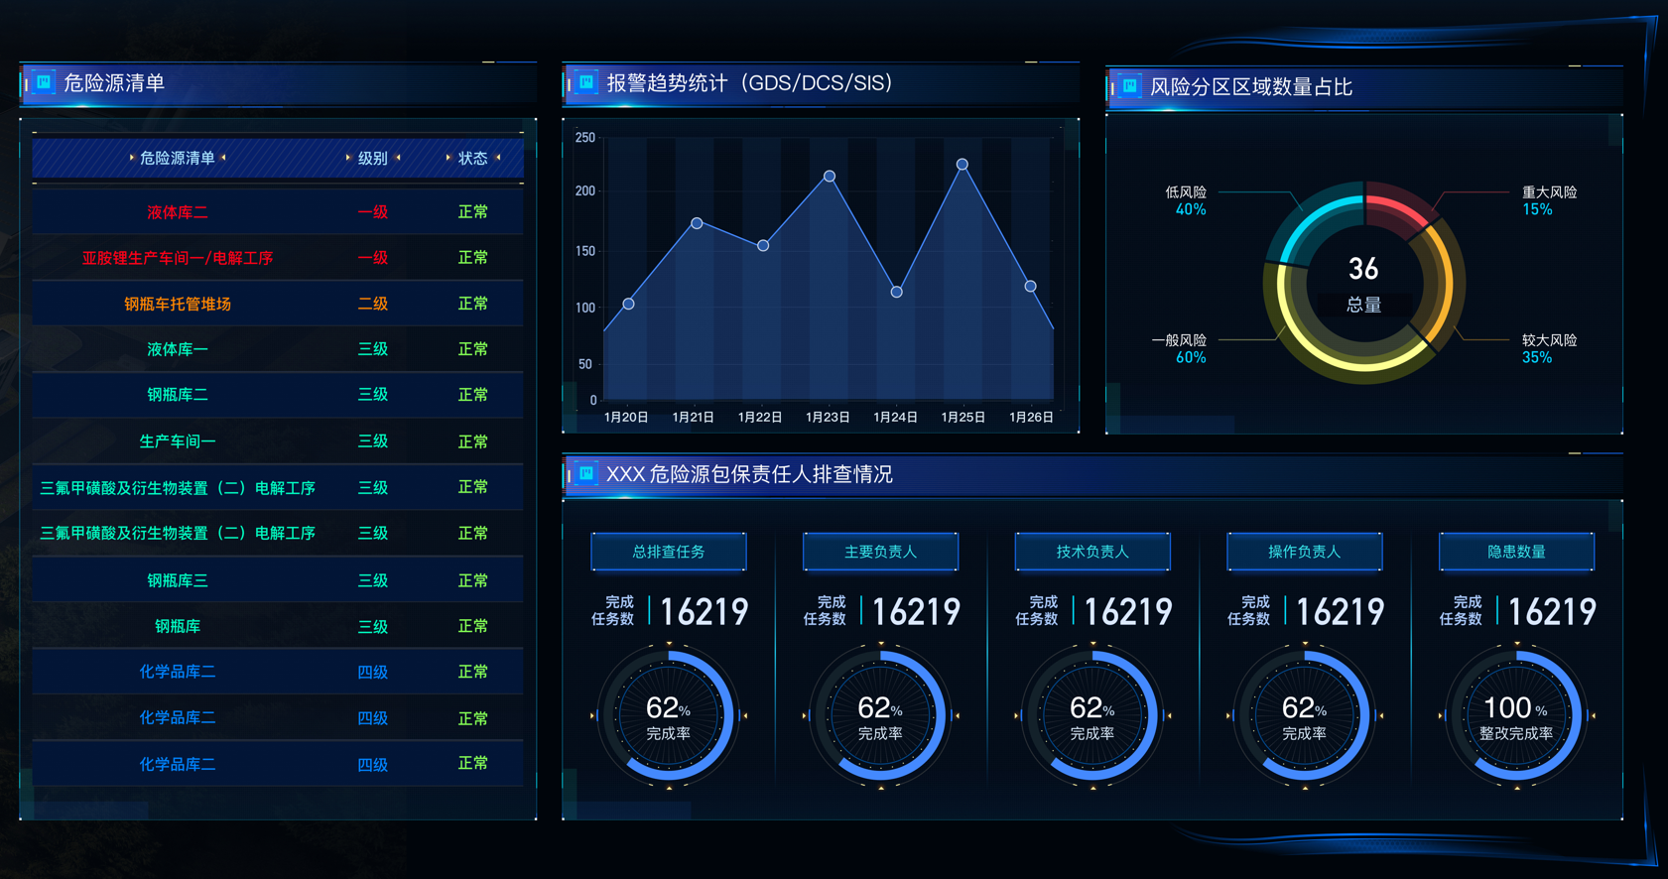Click the 报警趋势统计 (GDS/DCS/SIS) title text
This screenshot has width=1668, height=879.
coord(749,83)
